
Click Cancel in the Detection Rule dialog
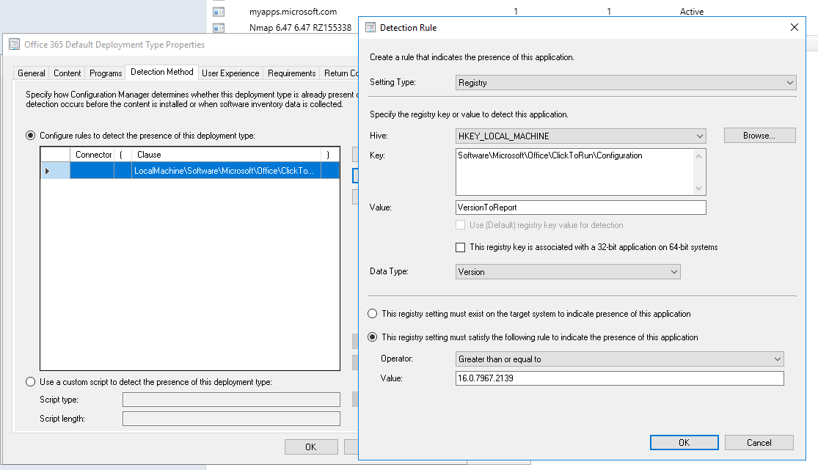(759, 442)
